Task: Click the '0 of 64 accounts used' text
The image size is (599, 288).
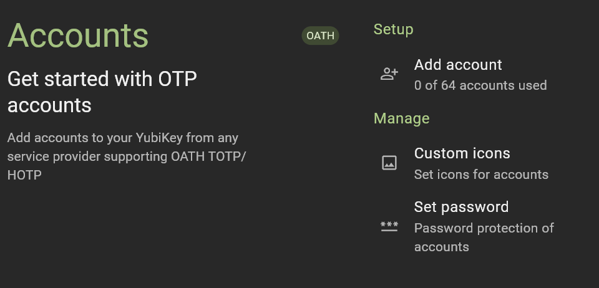Action: (480, 85)
